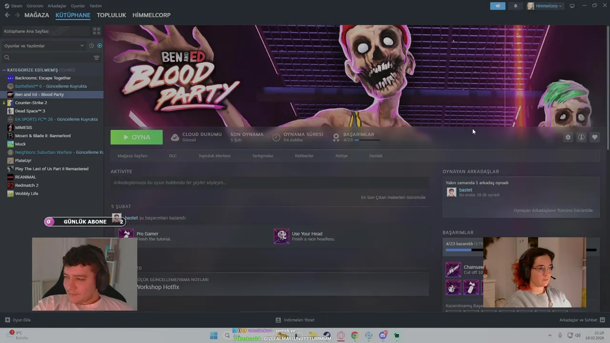Viewport: 610px width, 343px height.
Task: Click the Cloud Durumu status icon
Action: (x=175, y=137)
